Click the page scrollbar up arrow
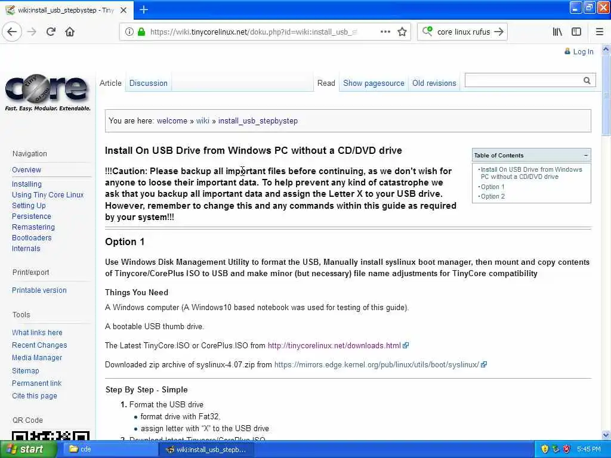 tap(606, 49)
